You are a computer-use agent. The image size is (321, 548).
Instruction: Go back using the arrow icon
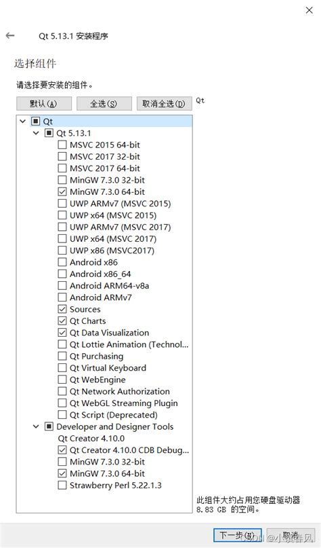point(10,35)
